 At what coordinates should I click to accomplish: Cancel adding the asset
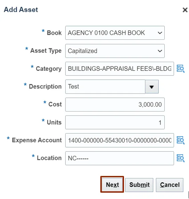(x=170, y=185)
